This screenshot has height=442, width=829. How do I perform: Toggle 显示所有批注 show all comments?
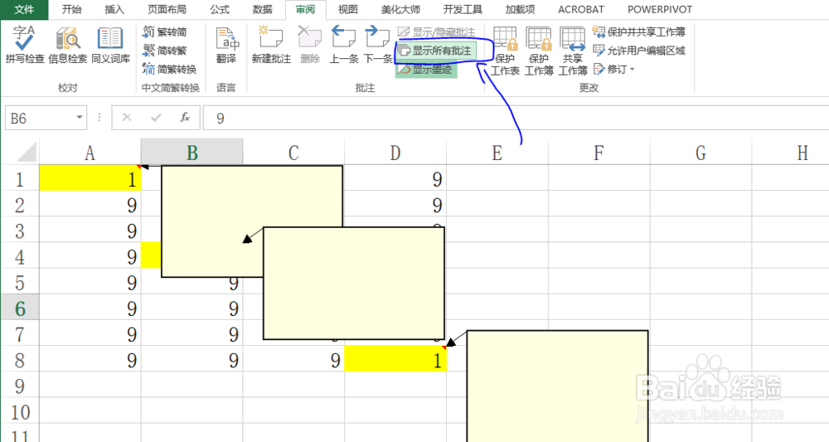[436, 51]
